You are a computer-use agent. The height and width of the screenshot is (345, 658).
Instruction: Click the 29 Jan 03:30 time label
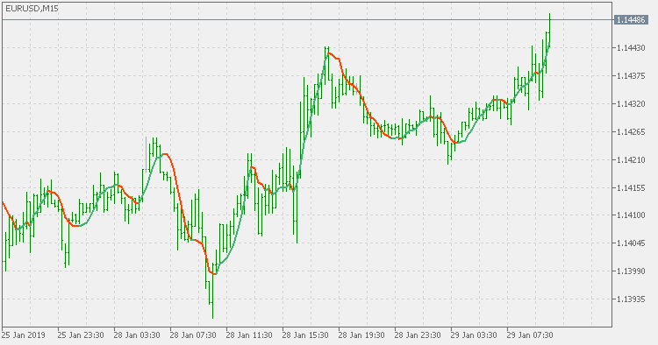pos(474,335)
